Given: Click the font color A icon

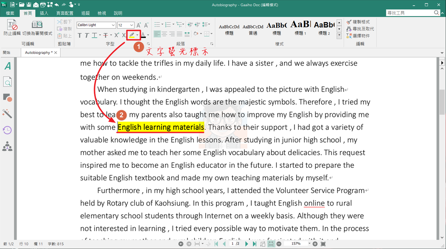Looking at the screenshot, I should 143,35.
